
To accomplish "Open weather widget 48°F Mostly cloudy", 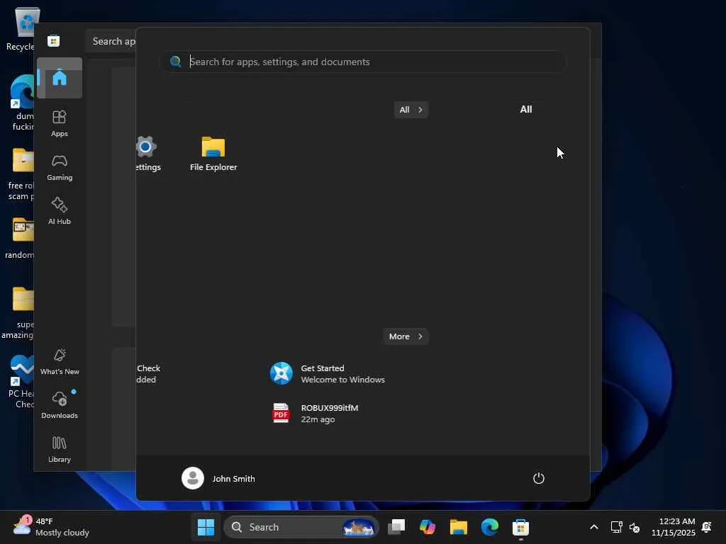I will pos(51,527).
